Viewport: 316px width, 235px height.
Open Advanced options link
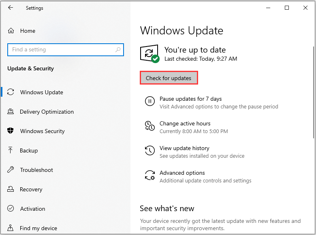click(x=182, y=173)
